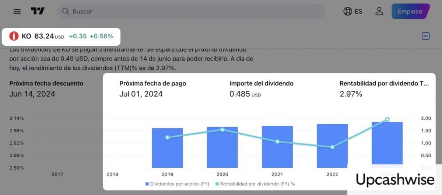Click the 3.14% axis value
The height and width of the screenshot is (195, 442).
coord(17,118)
